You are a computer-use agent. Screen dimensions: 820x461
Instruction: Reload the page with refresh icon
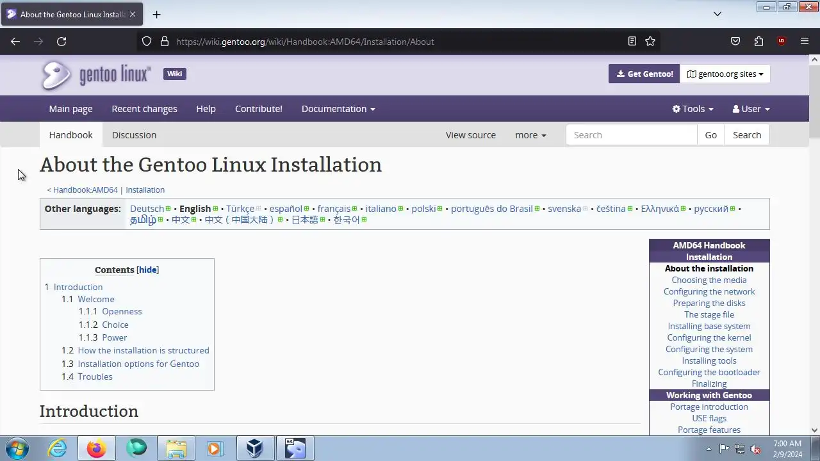coord(61,42)
